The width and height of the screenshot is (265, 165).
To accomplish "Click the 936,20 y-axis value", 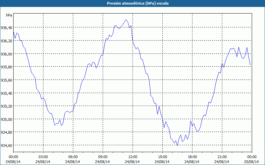I will pyautogui.click(x=7, y=41).
